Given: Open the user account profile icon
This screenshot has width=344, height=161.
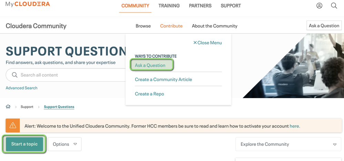Looking at the screenshot, I should point(320,6).
